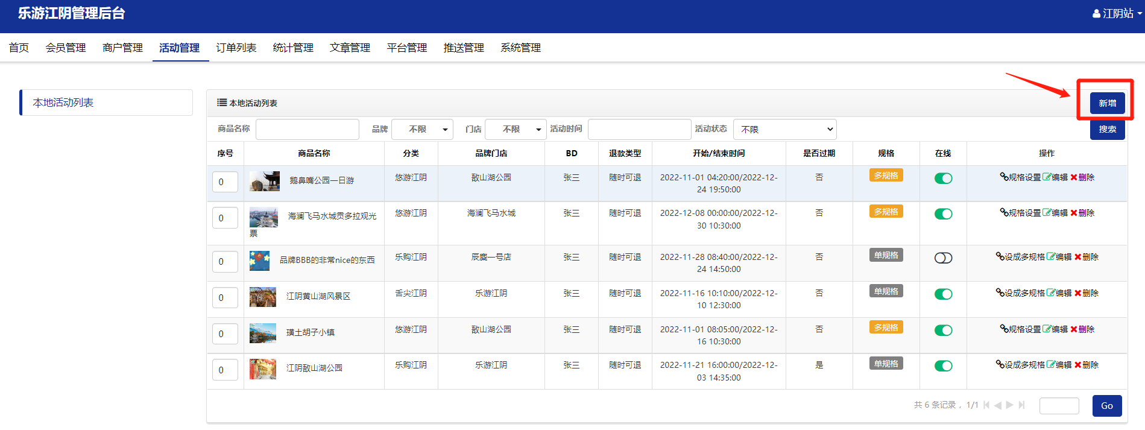Click the 商品名称 search input field
Image resolution: width=1145 pixels, height=430 pixels.
[308, 129]
